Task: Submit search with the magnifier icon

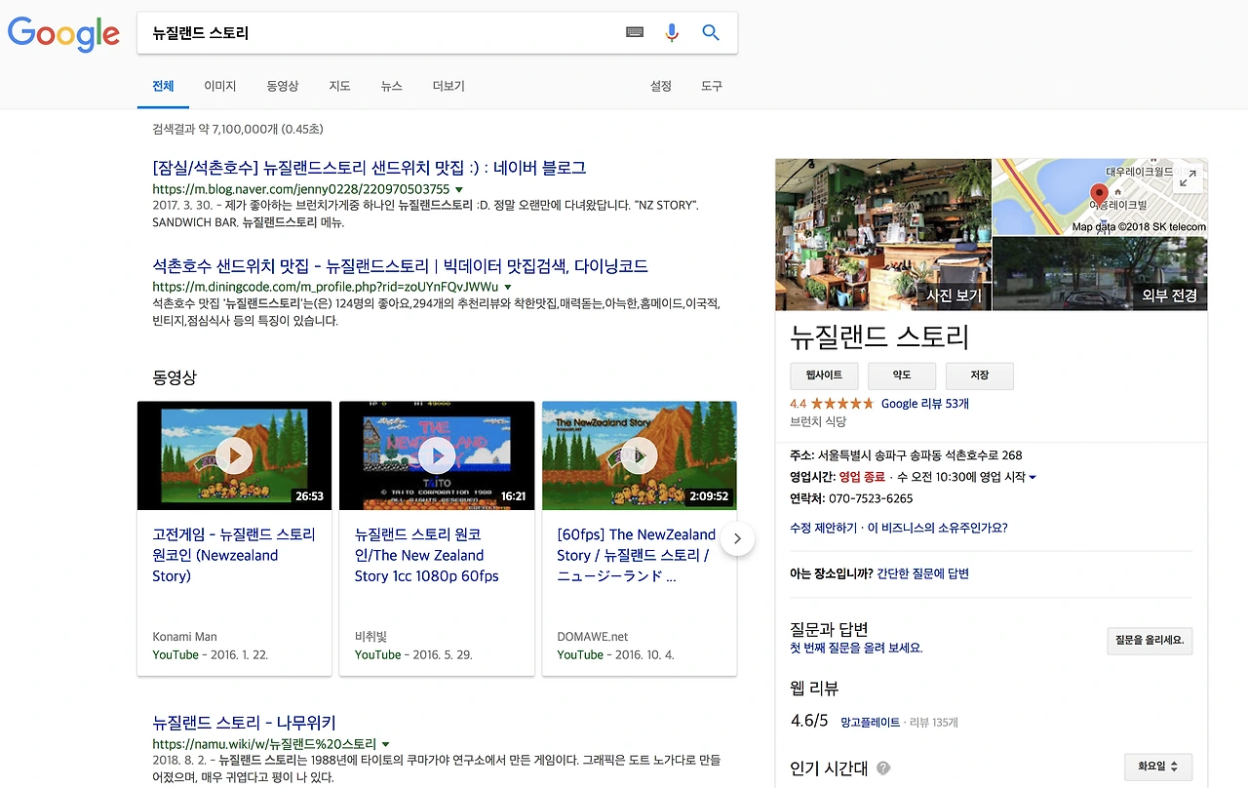Action: [711, 32]
